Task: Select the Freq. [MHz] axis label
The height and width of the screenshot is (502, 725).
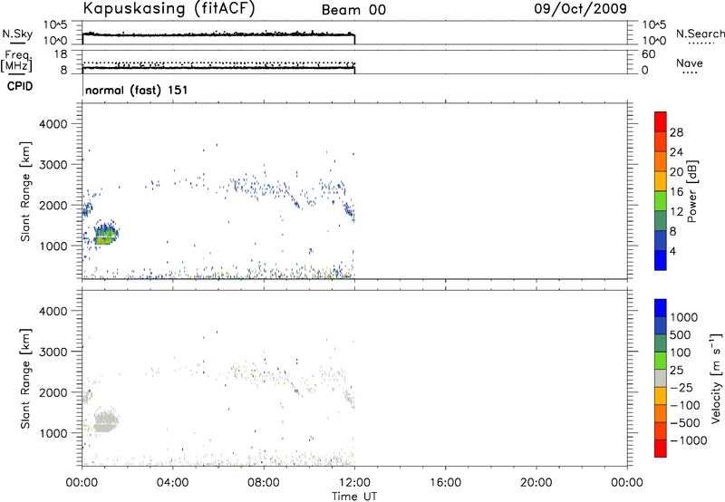Action: 17,61
